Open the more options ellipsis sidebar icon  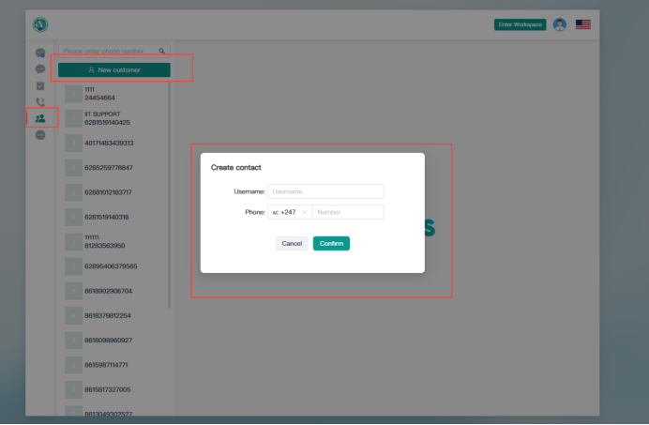tap(40, 135)
